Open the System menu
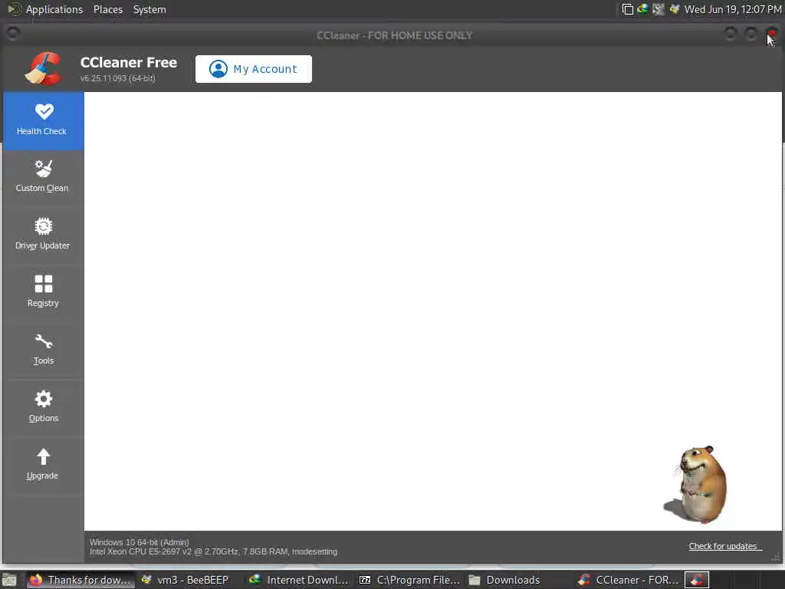This screenshot has height=589, width=785. tap(149, 9)
